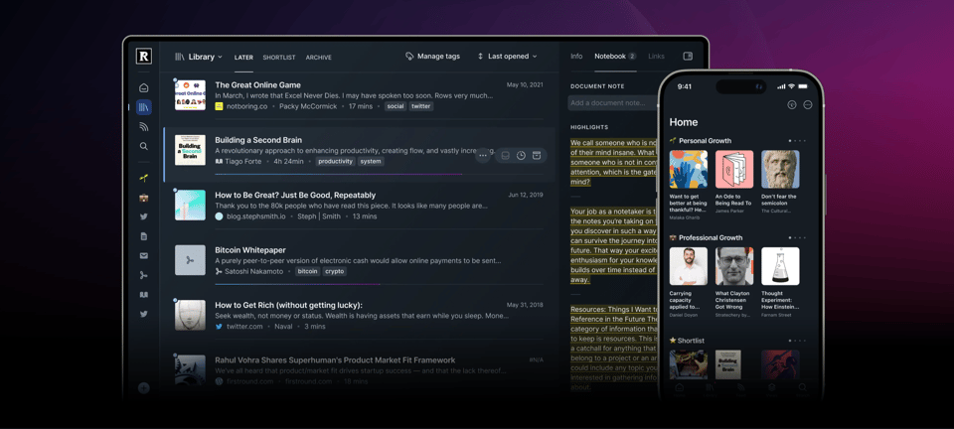This screenshot has height=429, width=954.
Task: Click the crypto tag
Action: [334, 272]
